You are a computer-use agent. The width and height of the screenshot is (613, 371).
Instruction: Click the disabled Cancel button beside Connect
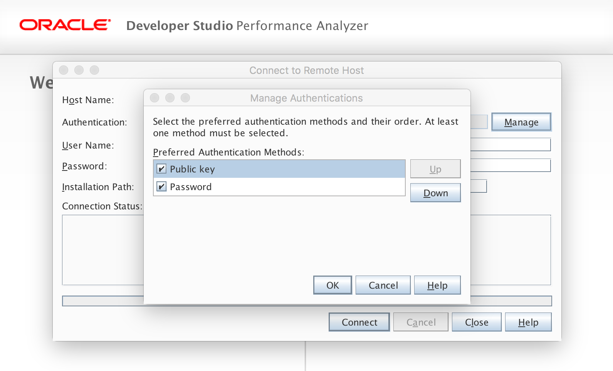coord(421,322)
